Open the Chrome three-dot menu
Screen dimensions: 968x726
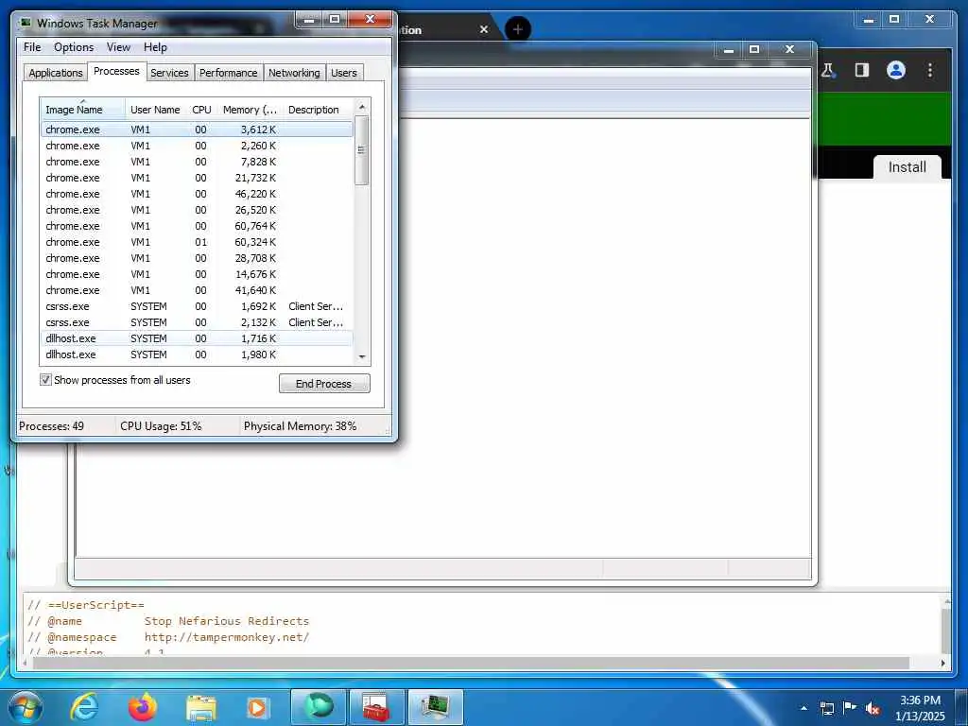coord(930,70)
